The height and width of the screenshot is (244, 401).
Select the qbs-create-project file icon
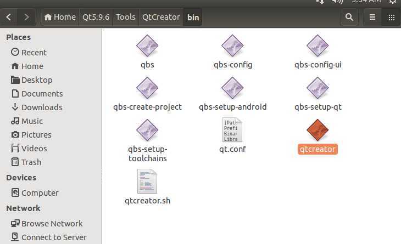[x=147, y=88]
